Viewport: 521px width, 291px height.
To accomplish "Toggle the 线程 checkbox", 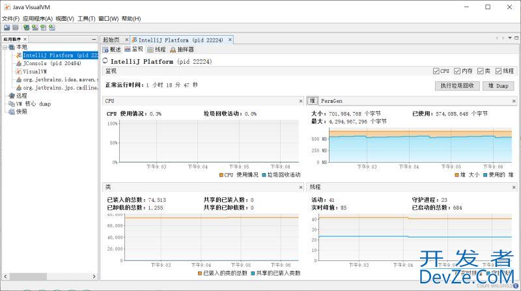I will point(498,71).
